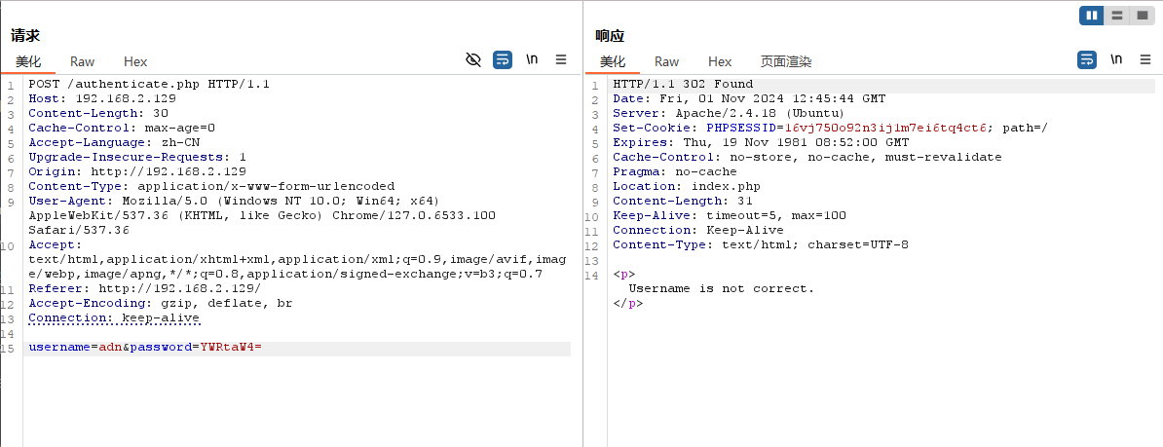The width and height of the screenshot is (1163, 447).
Task: Switch to the response 页面渲染 tab
Action: [786, 61]
